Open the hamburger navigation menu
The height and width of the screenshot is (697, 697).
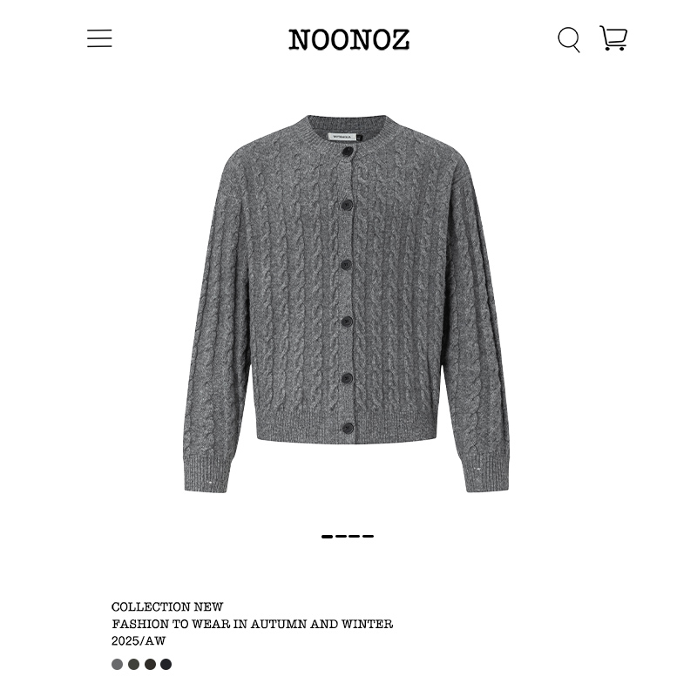pos(99,38)
